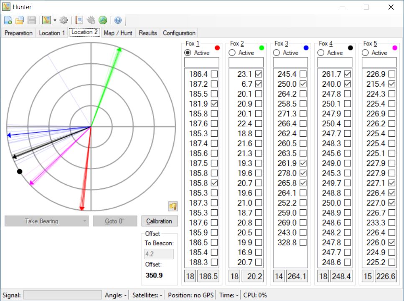Screen dimensions: 404x301
Task: Click the green globe icon
Action: (103, 20)
